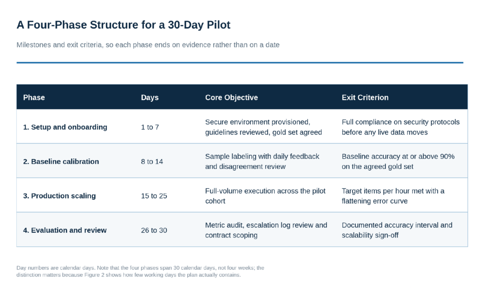Select the '26 to 30' days cell
The image size is (480, 294).
pyautogui.click(x=154, y=230)
